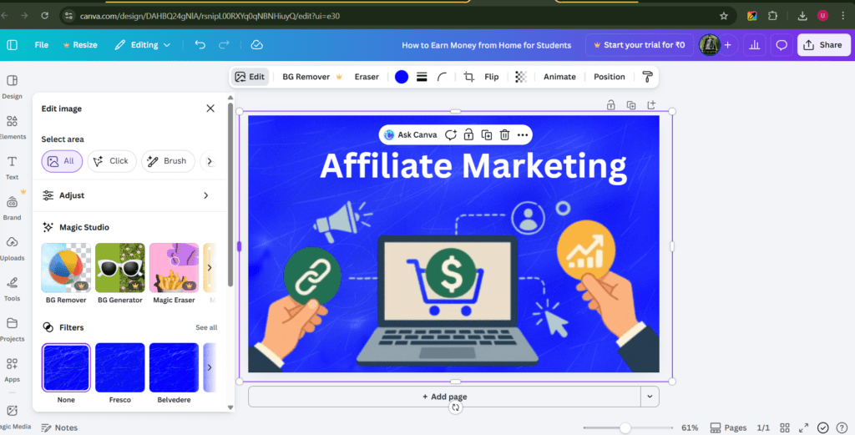Open the Tools sidebar tab

point(12,289)
